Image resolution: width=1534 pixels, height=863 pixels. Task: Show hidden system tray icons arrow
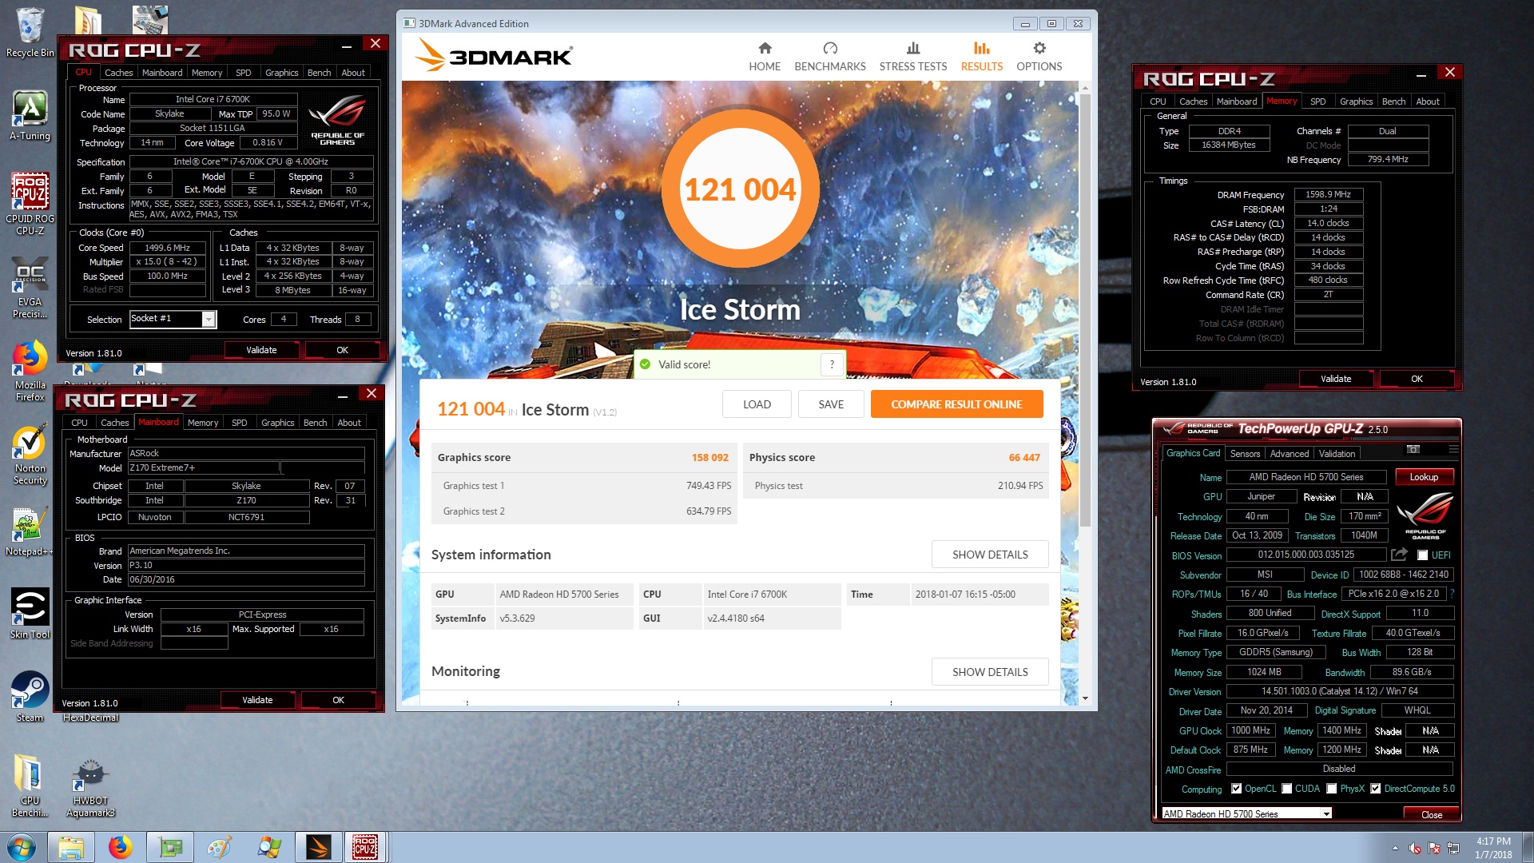(1395, 848)
